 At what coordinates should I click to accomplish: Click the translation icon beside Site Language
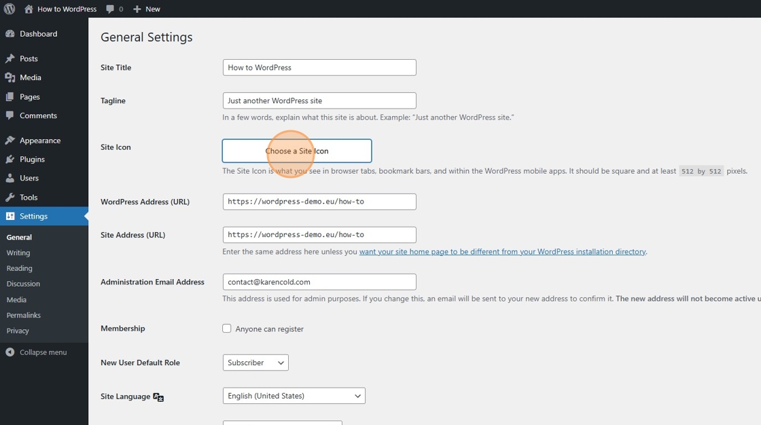[x=158, y=397]
